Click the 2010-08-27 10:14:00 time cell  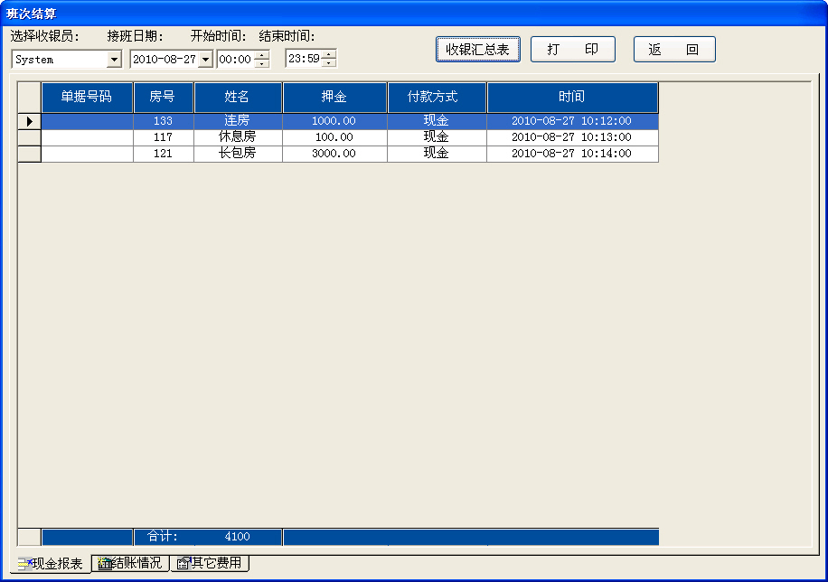pos(572,154)
